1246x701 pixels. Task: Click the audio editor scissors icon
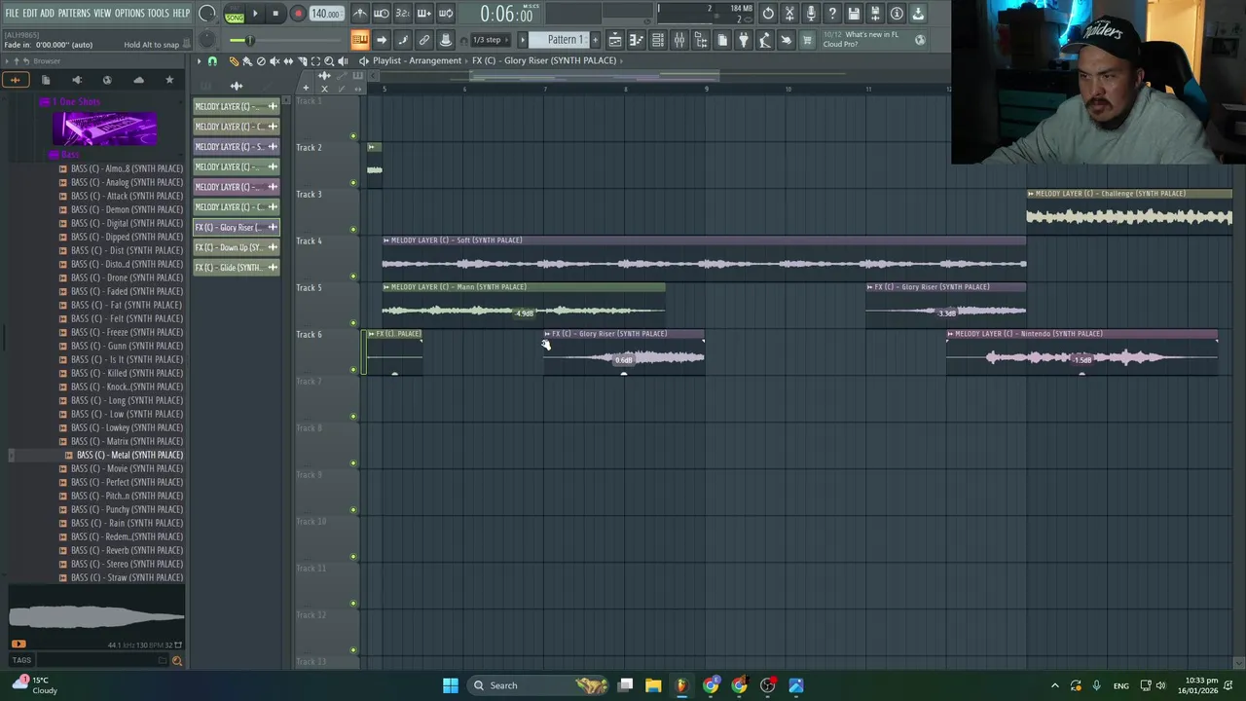[x=789, y=14]
